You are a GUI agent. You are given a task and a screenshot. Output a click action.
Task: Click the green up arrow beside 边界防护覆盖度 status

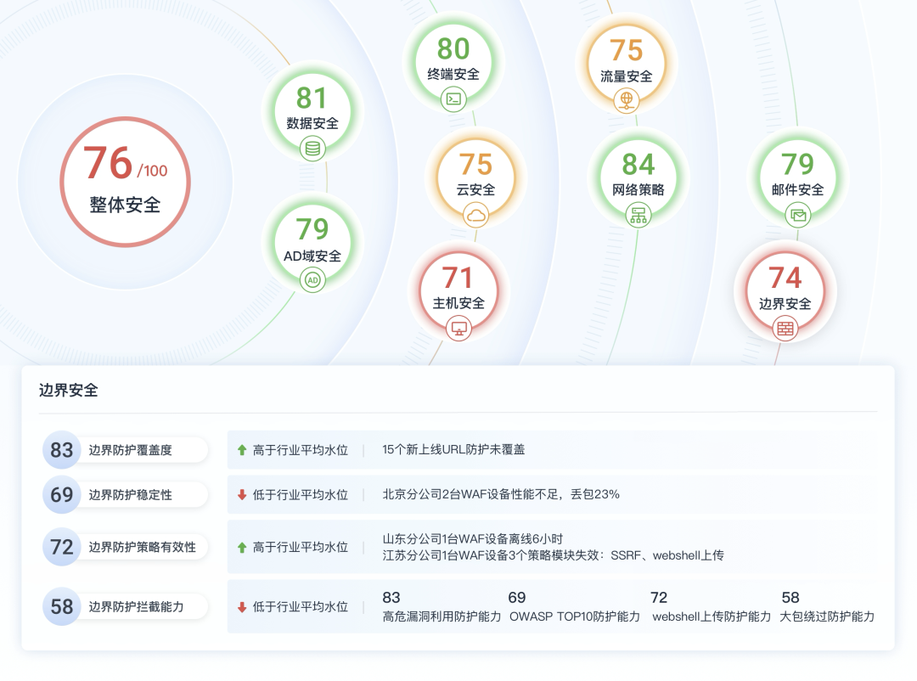242,450
